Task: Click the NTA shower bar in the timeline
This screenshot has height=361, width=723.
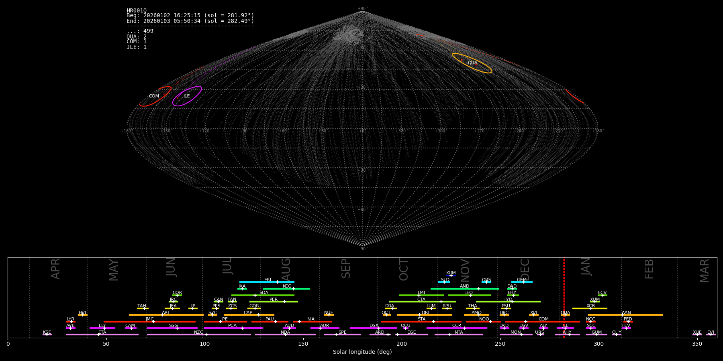Action: click(459, 335)
